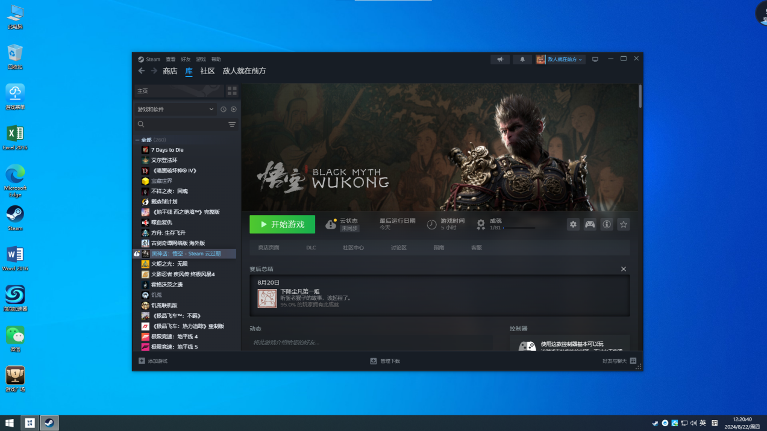
Task: Add game to favorites with star icon
Action: (624, 225)
